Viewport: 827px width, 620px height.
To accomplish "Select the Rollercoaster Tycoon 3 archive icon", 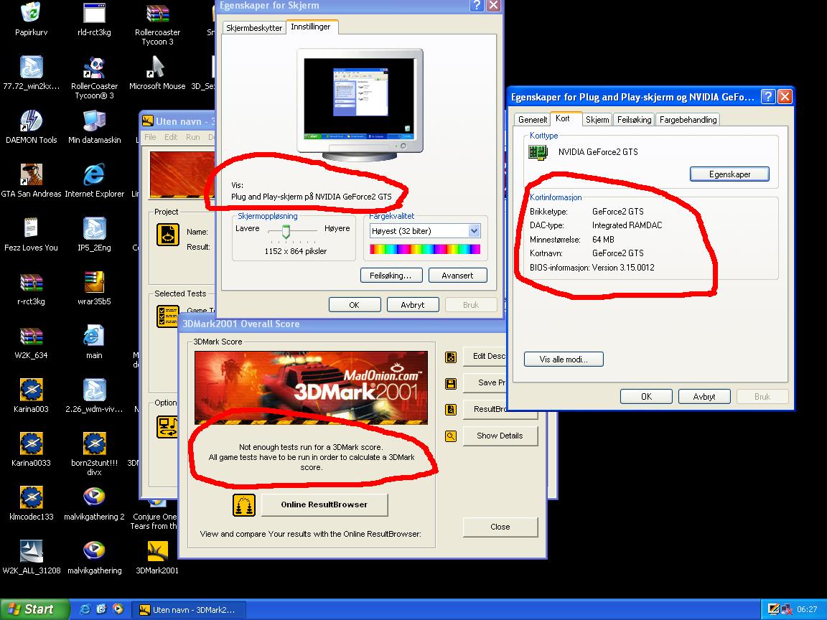I will point(157,13).
